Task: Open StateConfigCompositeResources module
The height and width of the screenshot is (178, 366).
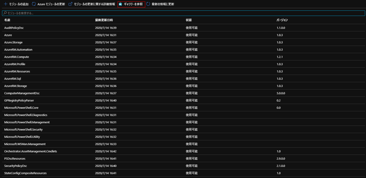Action: 25,173
